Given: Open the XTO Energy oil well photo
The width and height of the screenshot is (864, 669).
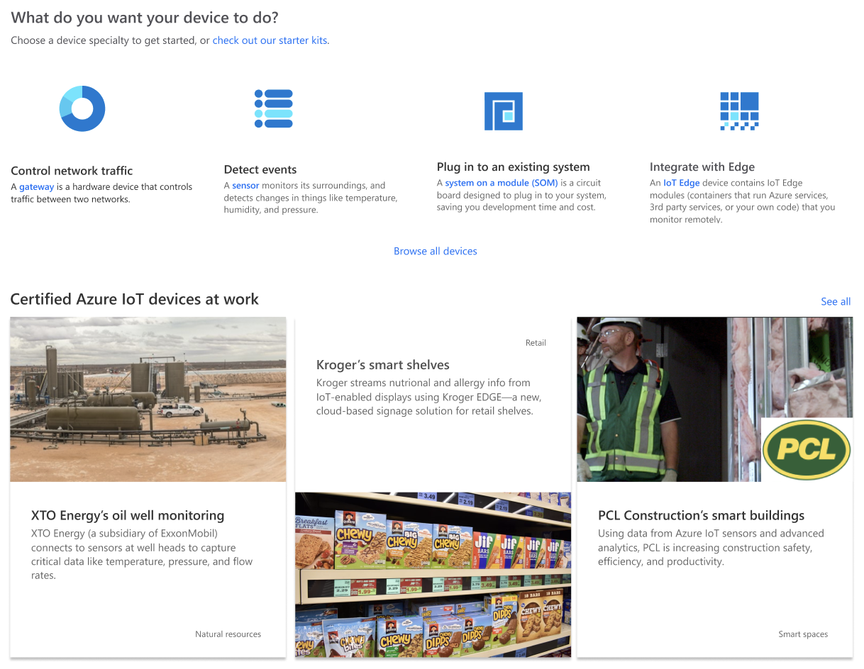Looking at the screenshot, I should [x=148, y=400].
